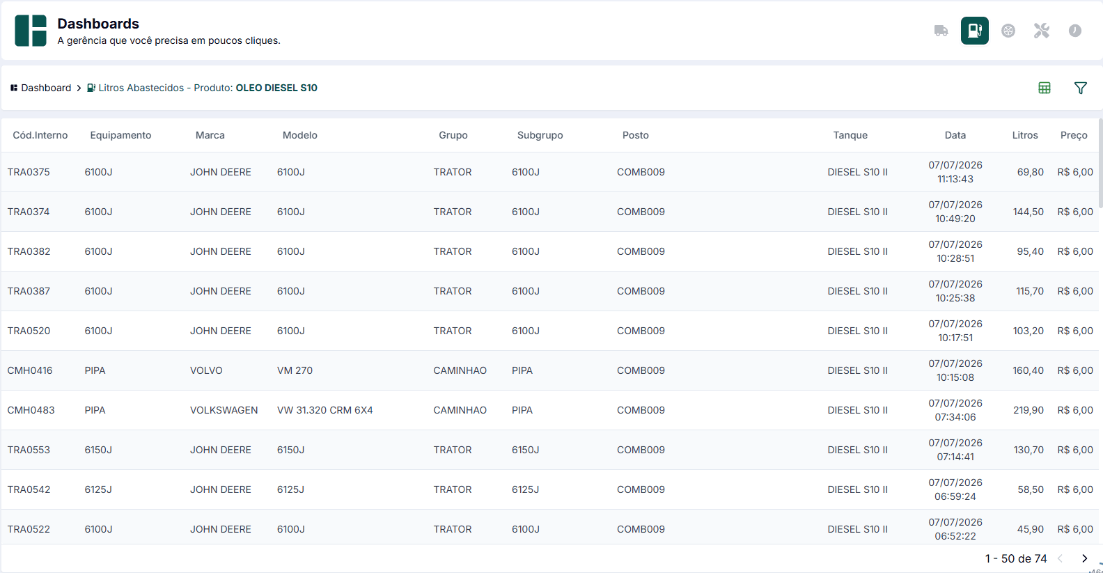The height and width of the screenshot is (573, 1103).
Task: Click the Dashboard breadcrumb link
Action: coord(41,88)
